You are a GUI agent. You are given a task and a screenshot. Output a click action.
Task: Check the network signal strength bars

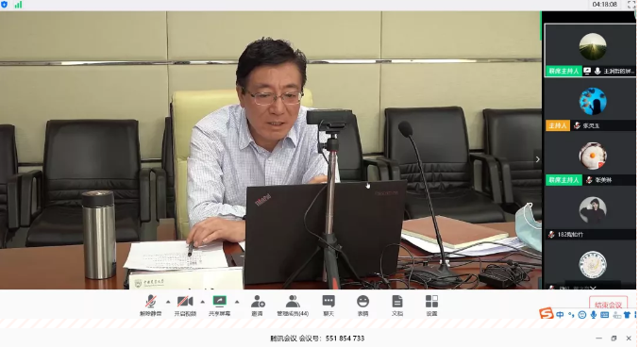click(18, 5)
